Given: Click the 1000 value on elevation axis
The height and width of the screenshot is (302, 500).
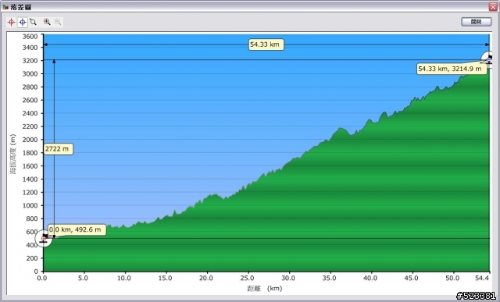Looking at the screenshot, I should (30, 205).
